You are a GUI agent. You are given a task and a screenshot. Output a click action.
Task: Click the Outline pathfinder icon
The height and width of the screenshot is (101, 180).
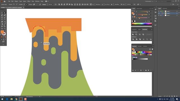147,39
